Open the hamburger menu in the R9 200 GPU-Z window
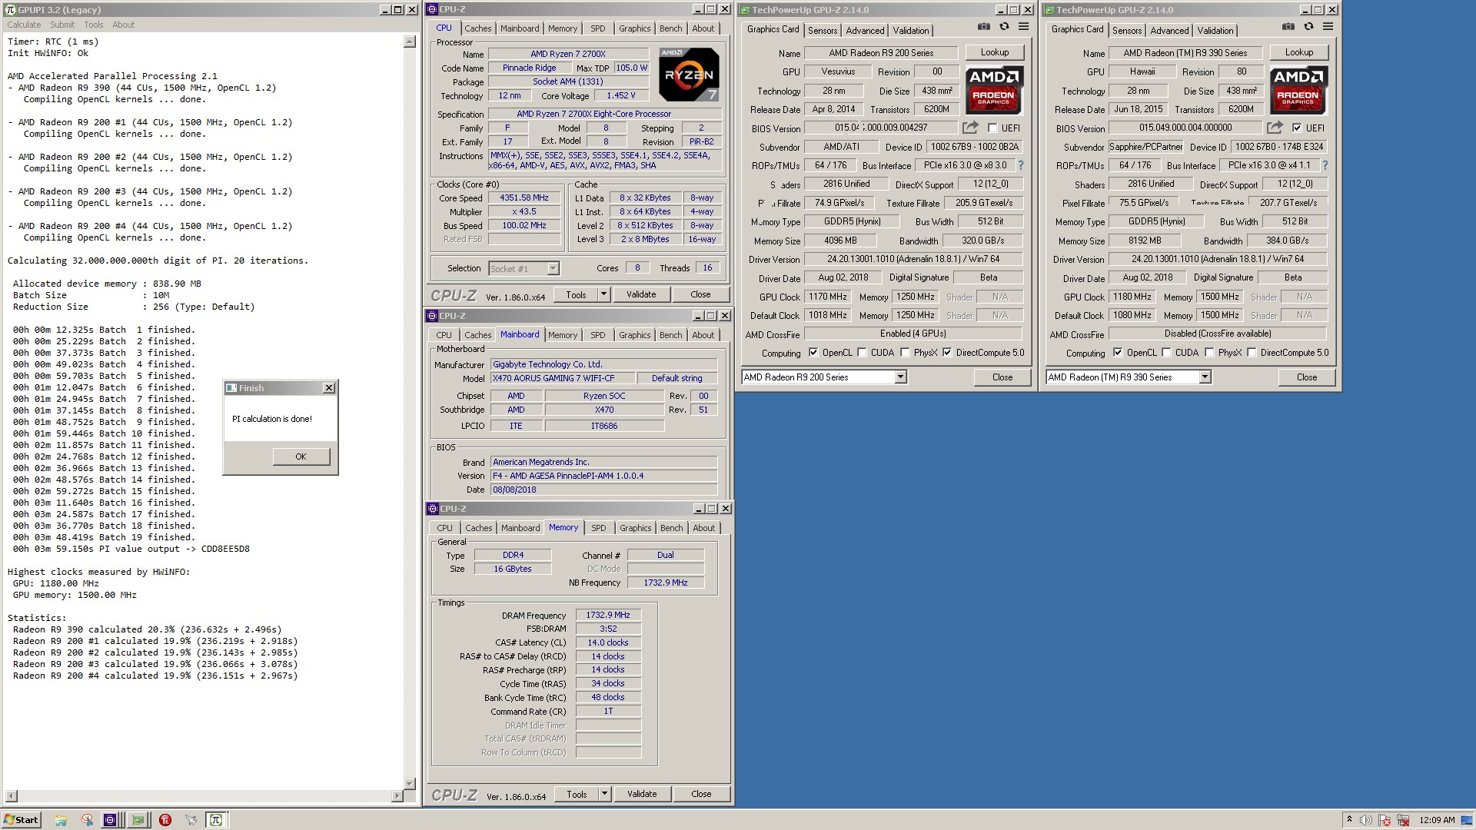This screenshot has height=830, width=1476. pyautogui.click(x=1023, y=27)
